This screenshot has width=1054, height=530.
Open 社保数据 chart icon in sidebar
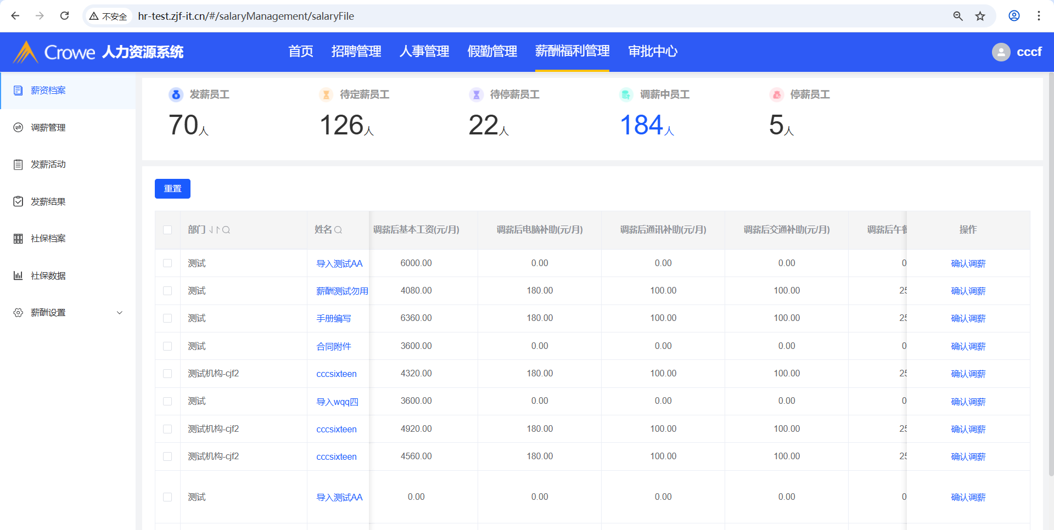(x=18, y=275)
